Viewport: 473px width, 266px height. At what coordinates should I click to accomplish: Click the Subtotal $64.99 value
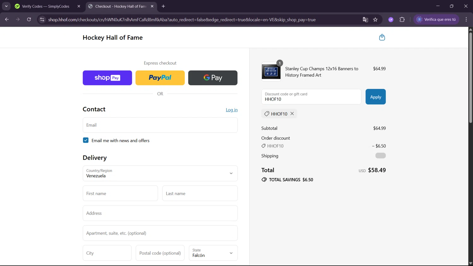pos(379,128)
